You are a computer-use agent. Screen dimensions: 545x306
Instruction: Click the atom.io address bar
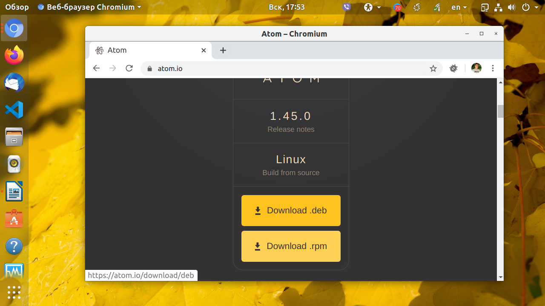point(292,68)
